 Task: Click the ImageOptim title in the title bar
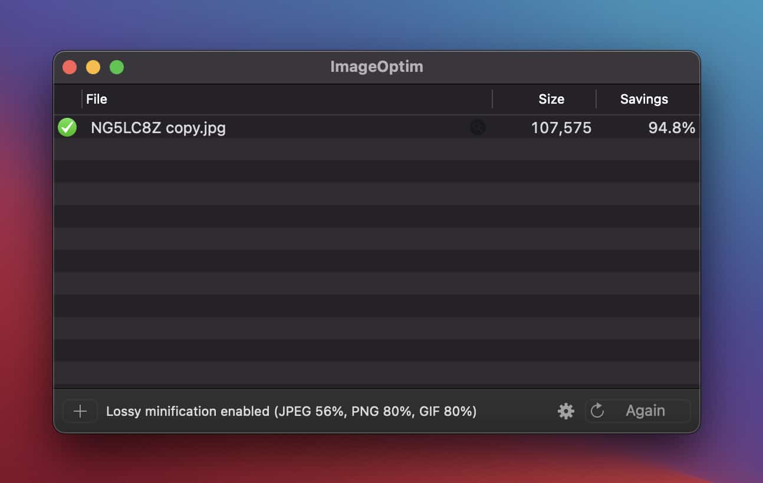point(377,67)
